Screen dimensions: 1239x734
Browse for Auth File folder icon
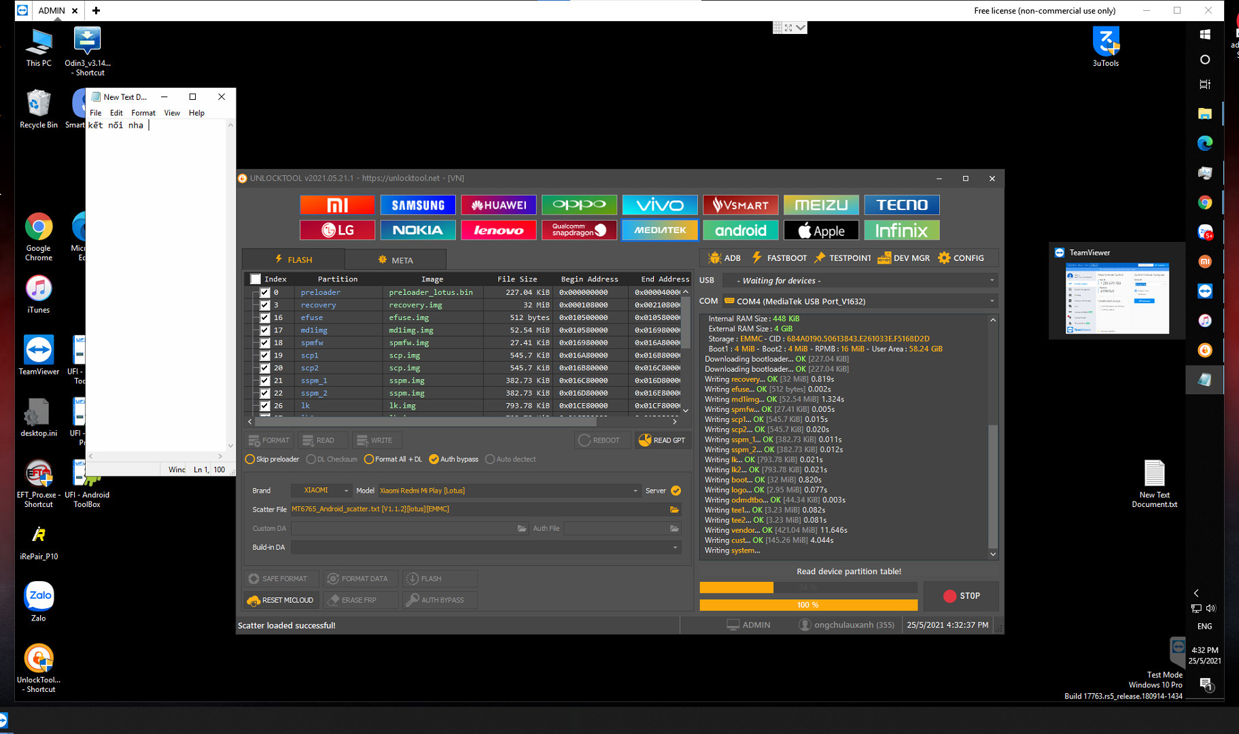click(674, 528)
